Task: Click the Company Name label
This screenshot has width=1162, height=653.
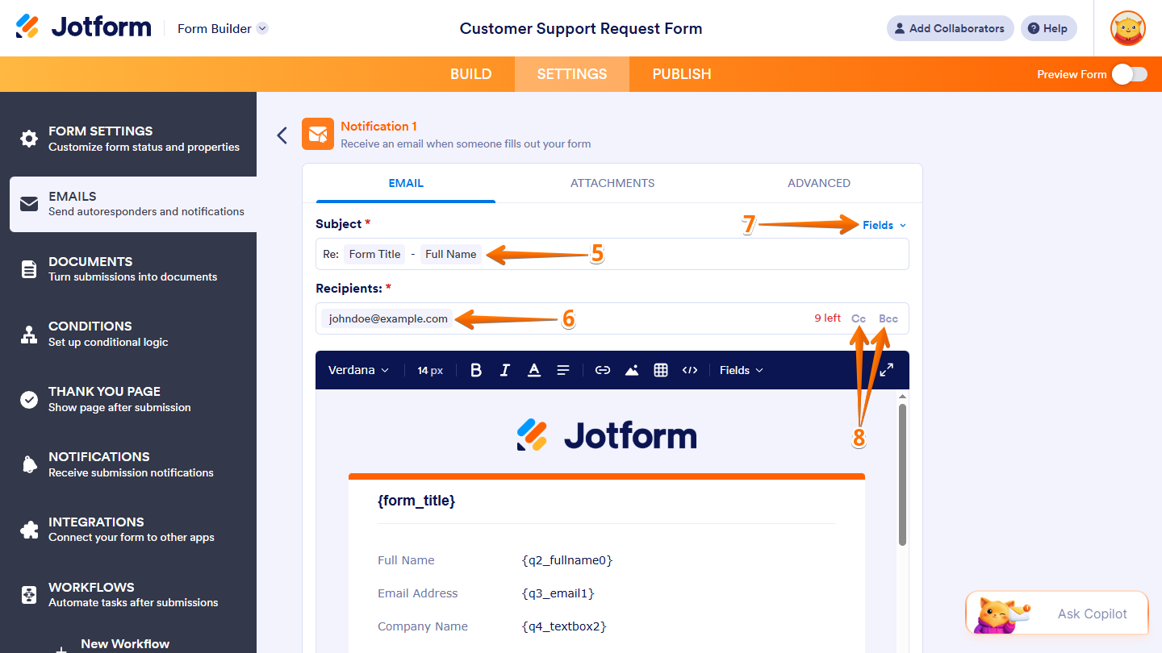Action: coord(423,626)
